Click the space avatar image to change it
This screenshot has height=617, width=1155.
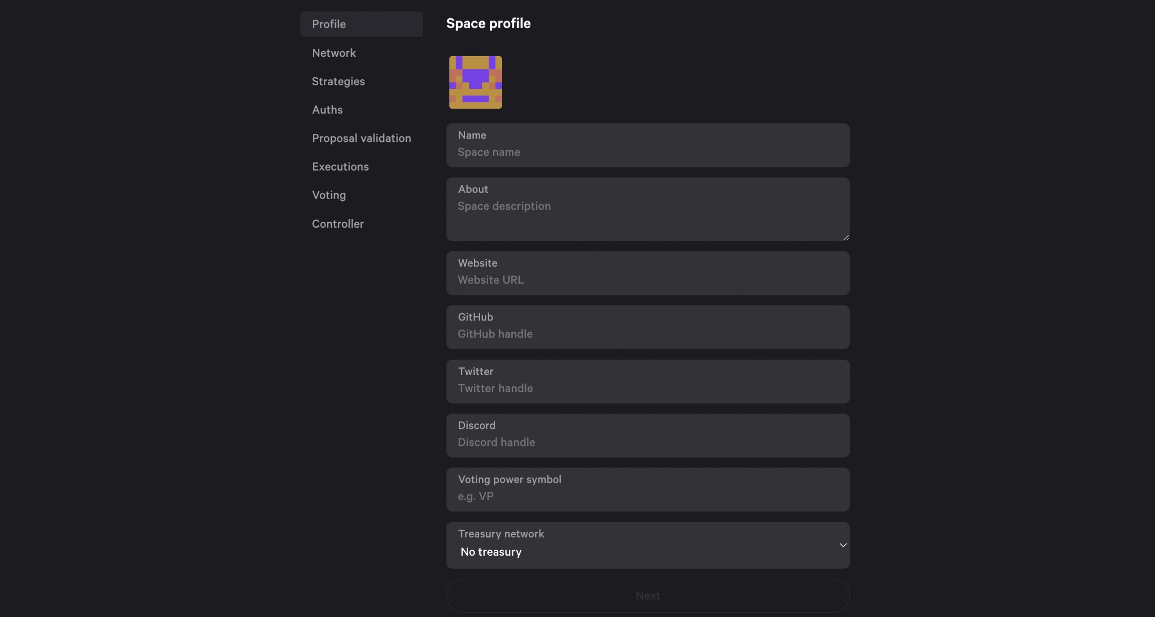475,82
